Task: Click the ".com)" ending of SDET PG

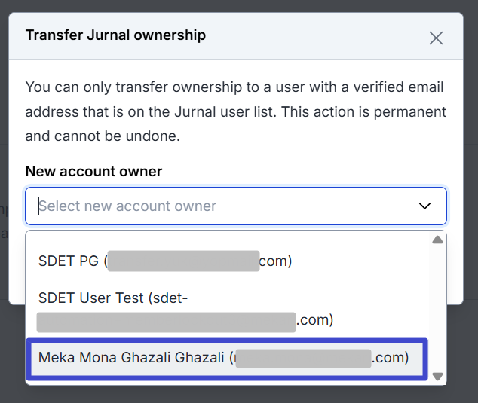Action: [x=275, y=261]
